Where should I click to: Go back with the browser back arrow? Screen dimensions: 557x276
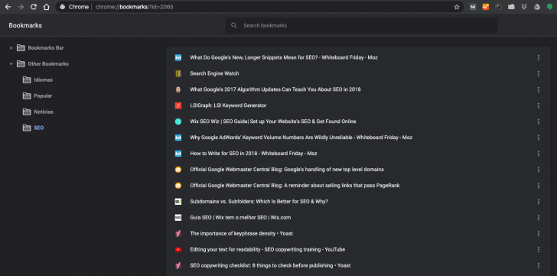[x=8, y=7]
